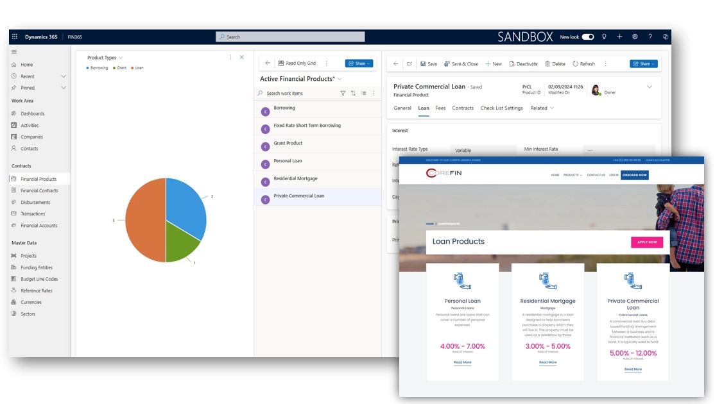The width and height of the screenshot is (724, 404).
Task: Delete the current record
Action: tap(555, 63)
